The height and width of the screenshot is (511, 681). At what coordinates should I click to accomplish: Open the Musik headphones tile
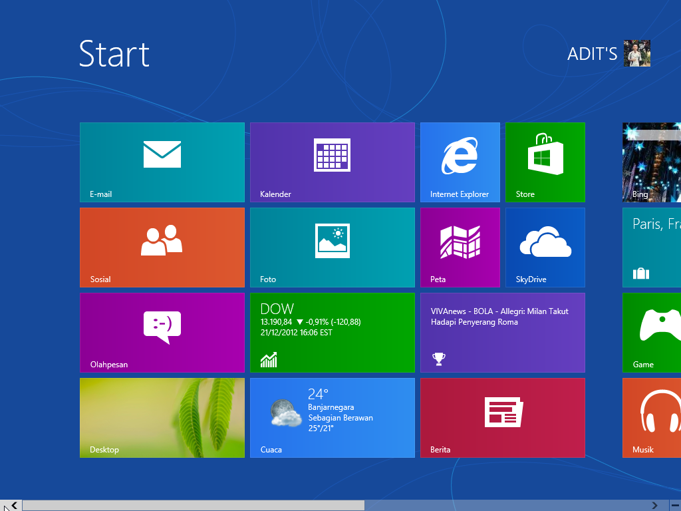tap(652, 418)
